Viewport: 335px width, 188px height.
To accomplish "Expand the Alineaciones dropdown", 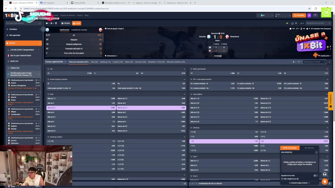I will (x=111, y=56).
